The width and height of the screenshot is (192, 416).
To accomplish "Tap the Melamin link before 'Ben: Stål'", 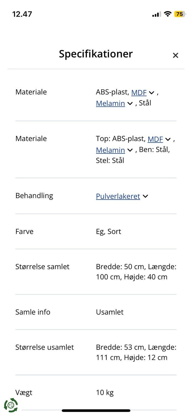I will 110,150.
